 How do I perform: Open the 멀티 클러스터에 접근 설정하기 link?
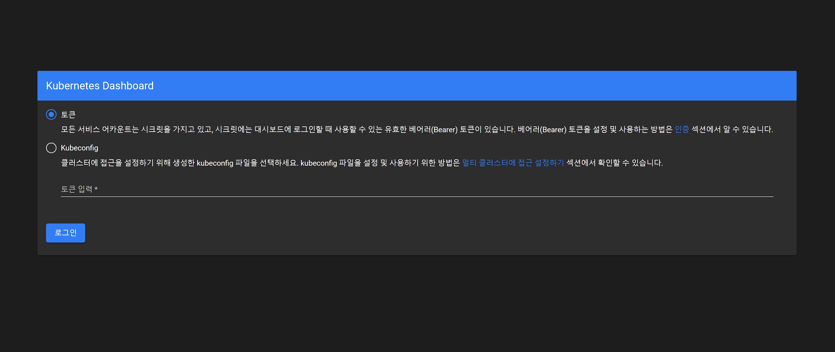tap(513, 163)
